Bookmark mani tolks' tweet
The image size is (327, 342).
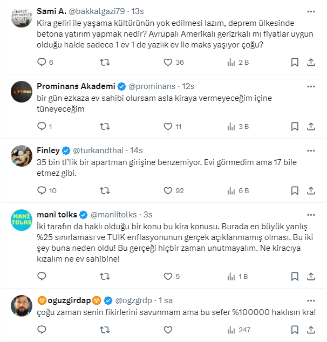(295, 277)
